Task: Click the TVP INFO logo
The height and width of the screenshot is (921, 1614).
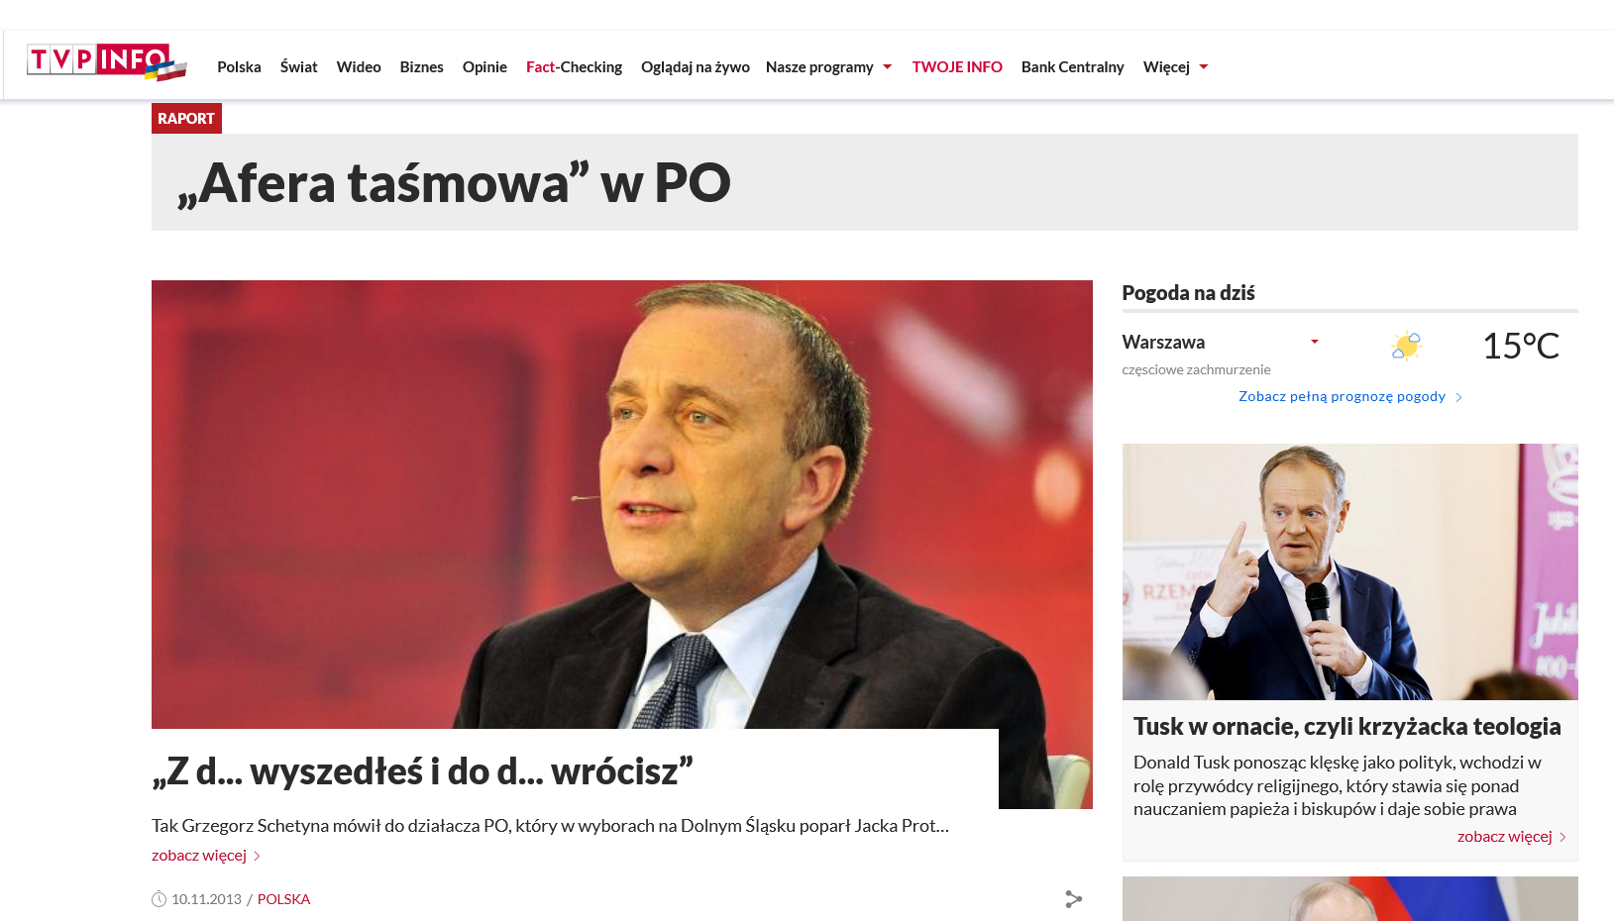Action: tap(106, 61)
